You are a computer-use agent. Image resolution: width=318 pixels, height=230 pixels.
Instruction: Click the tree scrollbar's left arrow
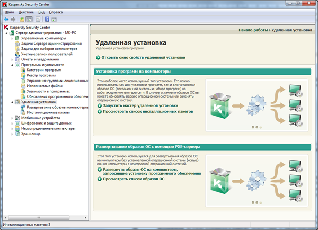(5, 218)
